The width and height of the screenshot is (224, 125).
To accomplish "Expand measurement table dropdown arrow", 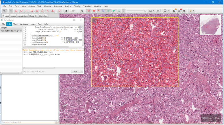I will pos(153,11).
